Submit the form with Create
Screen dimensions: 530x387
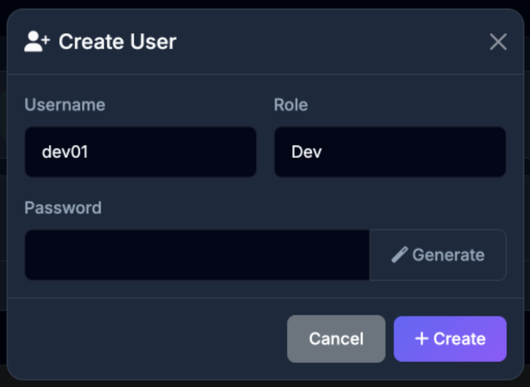[450, 338]
